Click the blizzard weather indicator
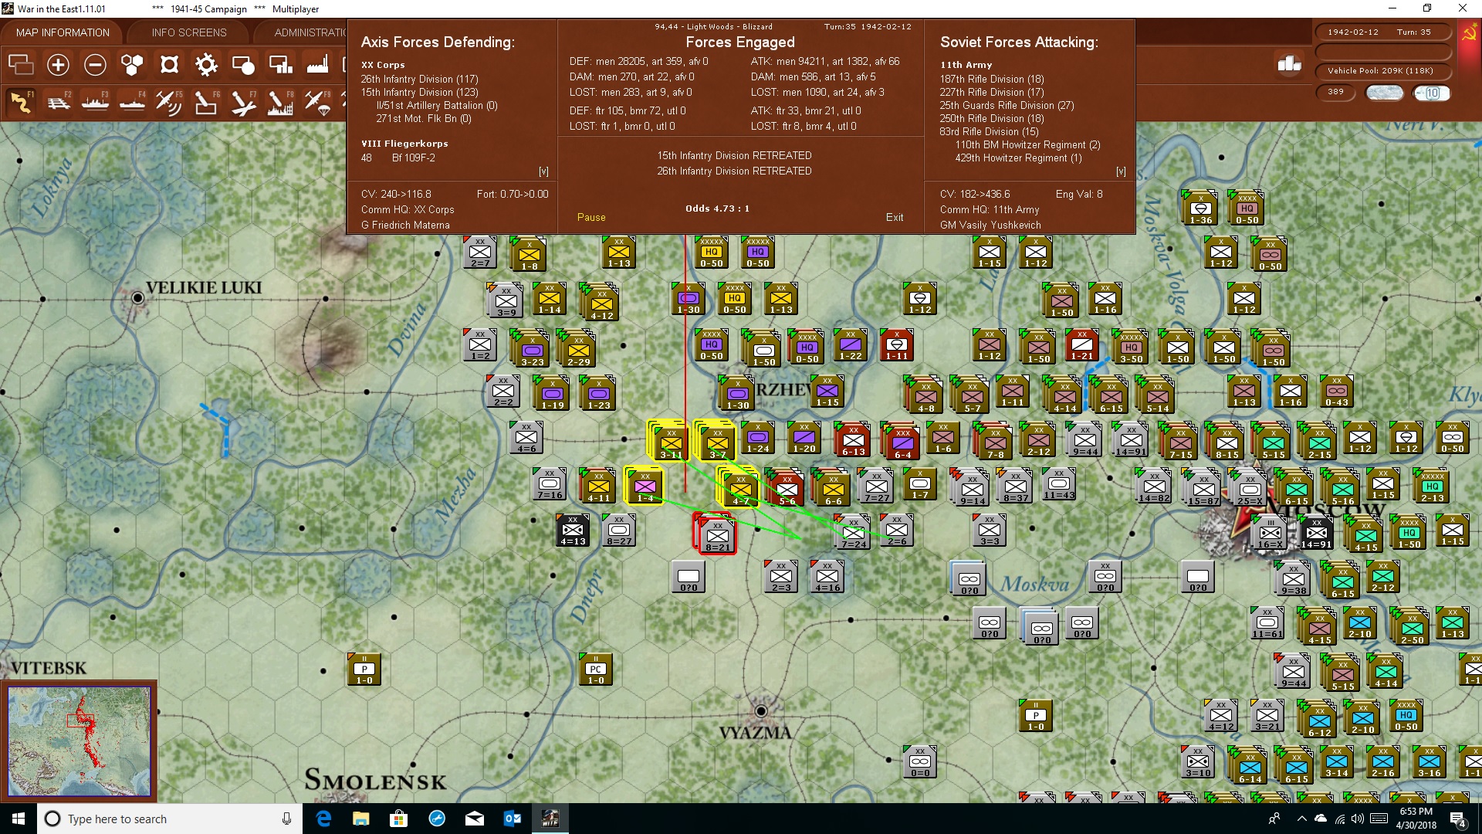The width and height of the screenshot is (1482, 834). 1385,93
